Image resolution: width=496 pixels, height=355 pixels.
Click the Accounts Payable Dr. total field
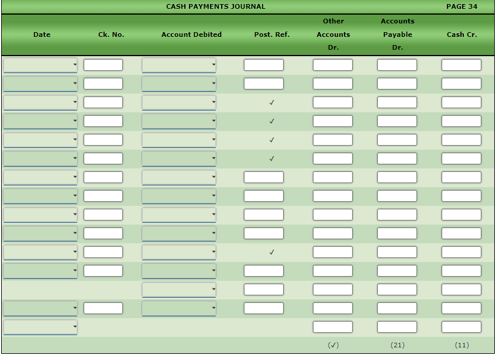pyautogui.click(x=397, y=326)
